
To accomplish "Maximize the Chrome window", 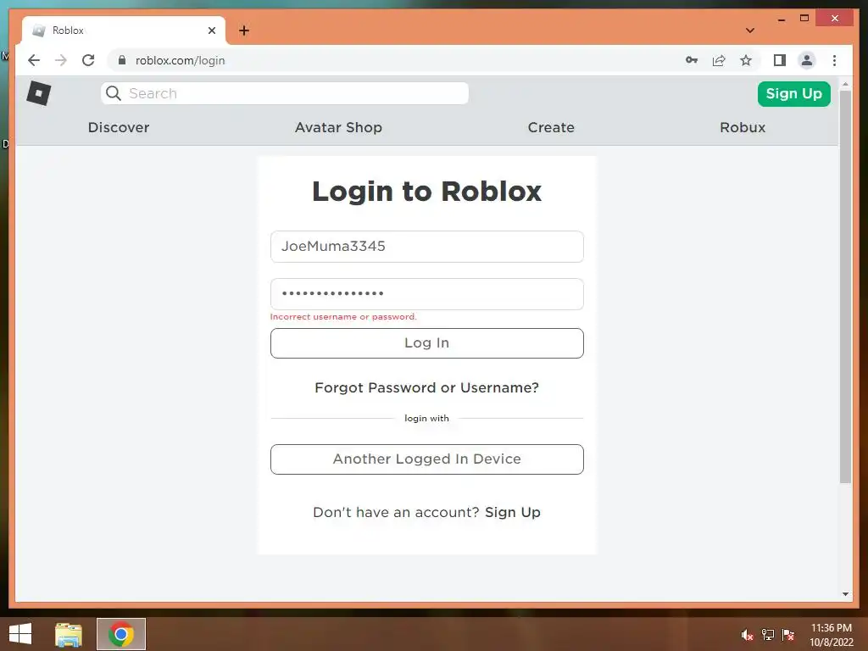I will coord(804,19).
